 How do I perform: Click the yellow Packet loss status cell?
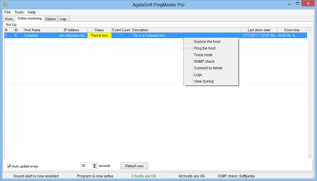pyautogui.click(x=99, y=35)
